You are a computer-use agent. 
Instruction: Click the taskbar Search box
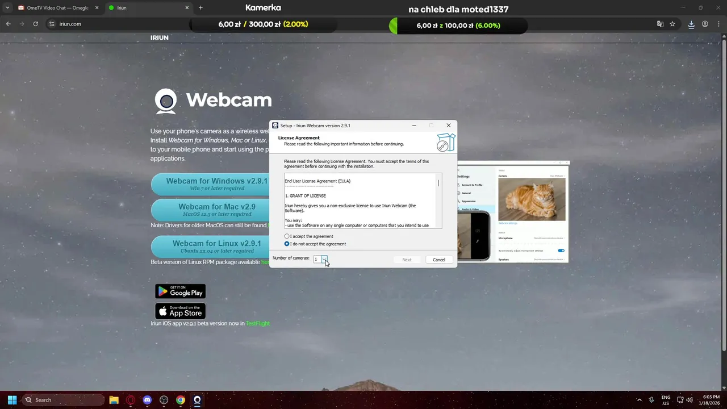[x=63, y=400]
